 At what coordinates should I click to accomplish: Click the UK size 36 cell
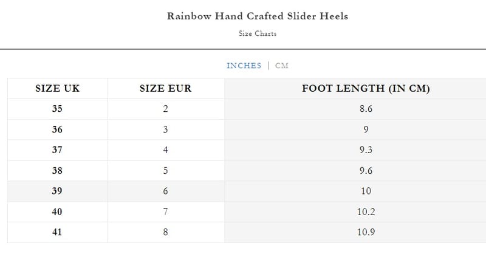(58, 129)
